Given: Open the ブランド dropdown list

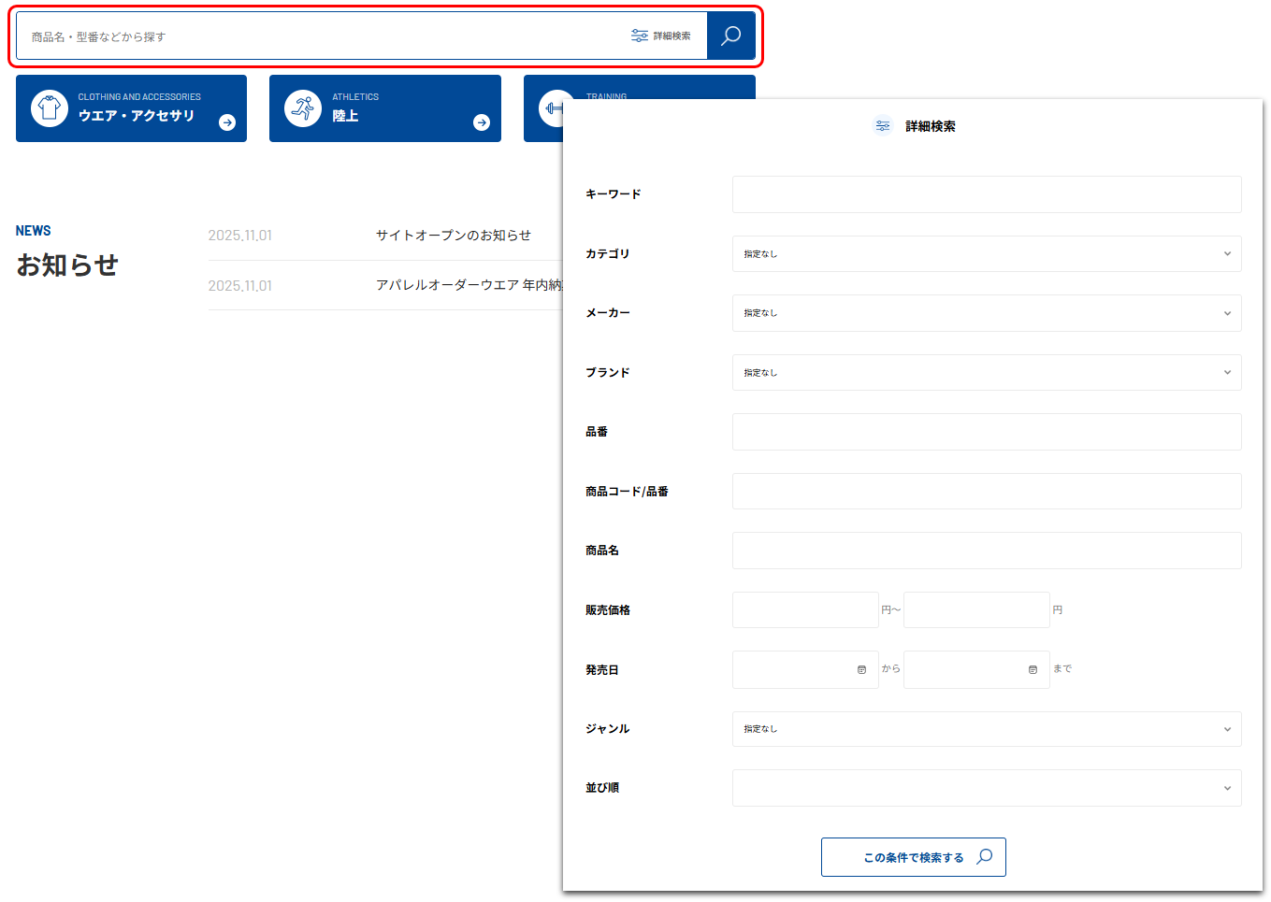Looking at the screenshot, I should [986, 373].
